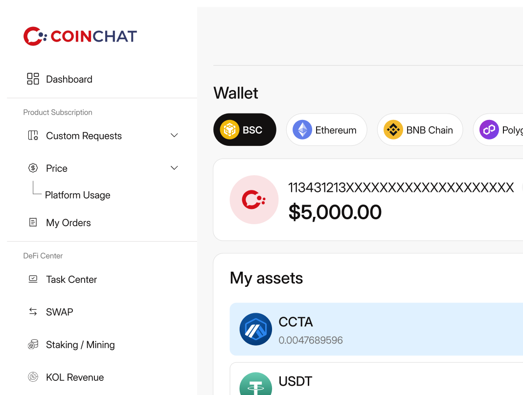523x395 pixels.
Task: Select the Polygon network tab
Action: 499,130
